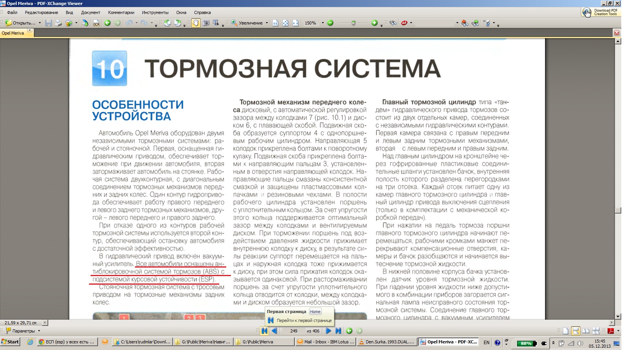Go to previous page arrow

tap(274, 331)
